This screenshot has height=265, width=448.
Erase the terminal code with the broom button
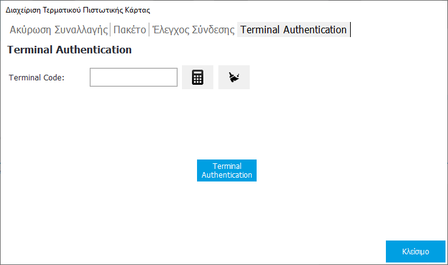pyautogui.click(x=234, y=77)
